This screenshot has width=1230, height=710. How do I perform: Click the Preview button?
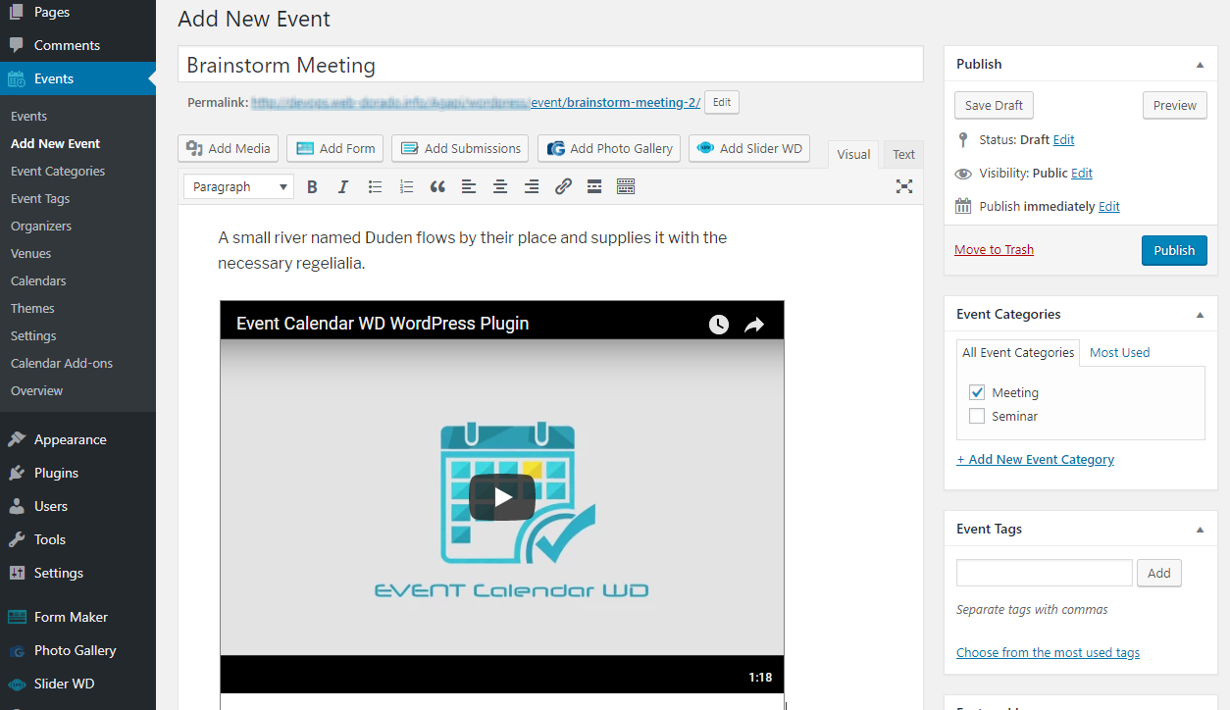pyautogui.click(x=1175, y=106)
